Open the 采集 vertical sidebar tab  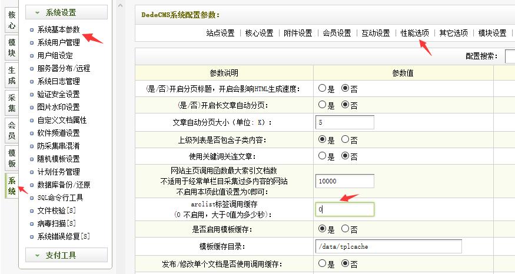click(12, 103)
